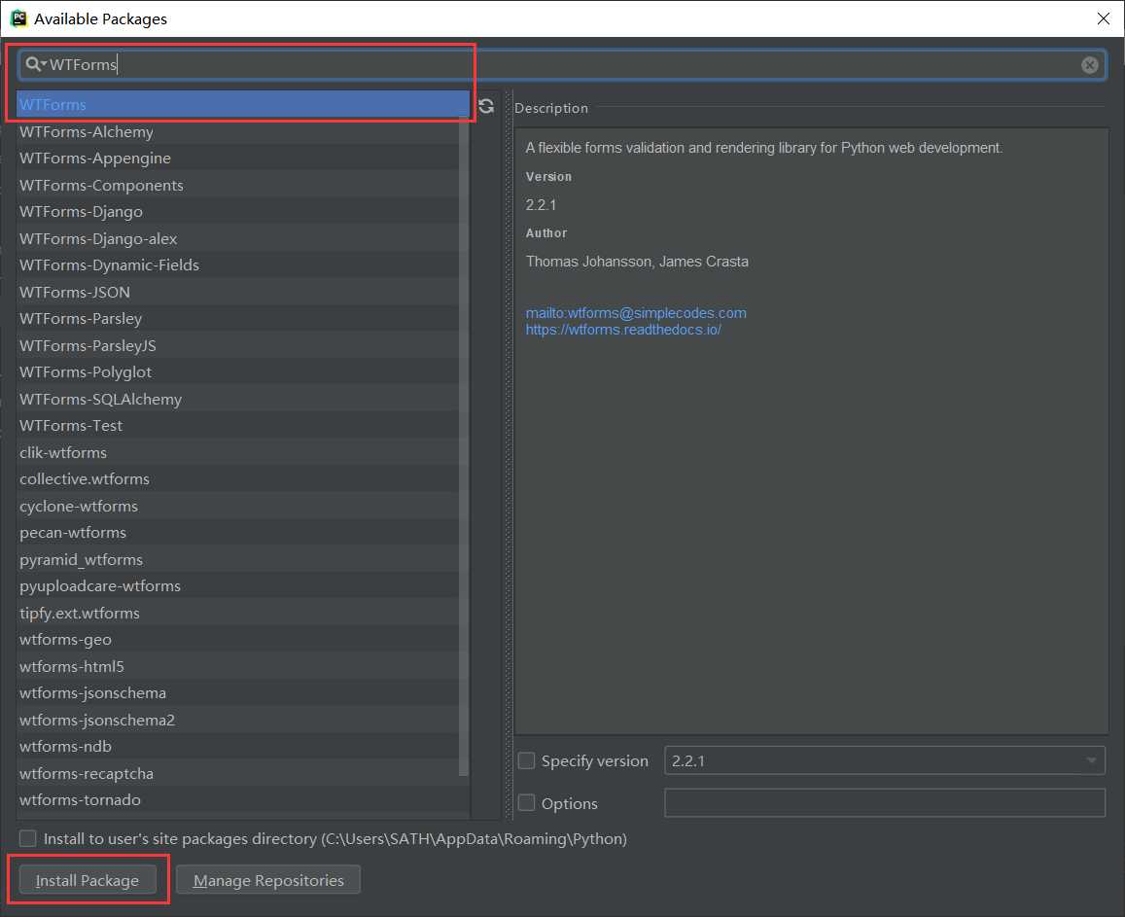Reload the package list
This screenshot has height=917, width=1125.
(486, 106)
